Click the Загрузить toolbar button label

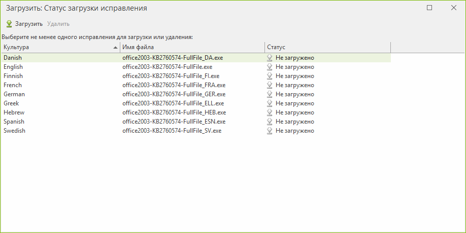coord(29,24)
